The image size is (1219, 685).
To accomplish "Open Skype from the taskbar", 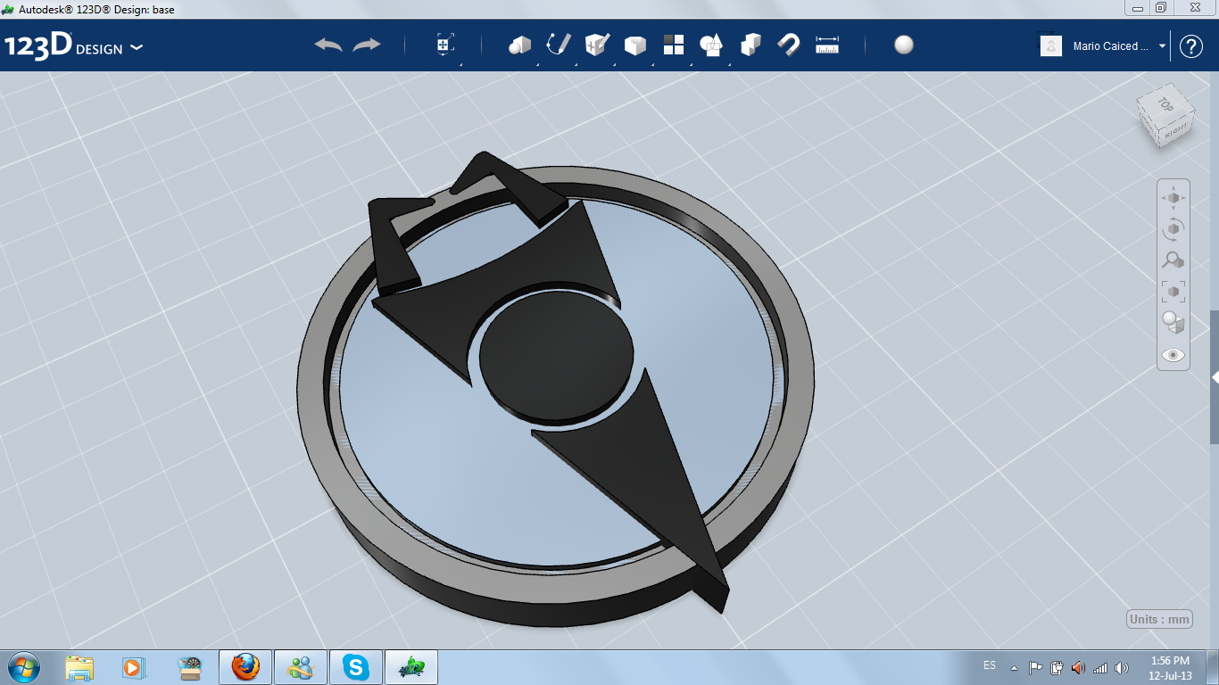I will click(x=356, y=667).
